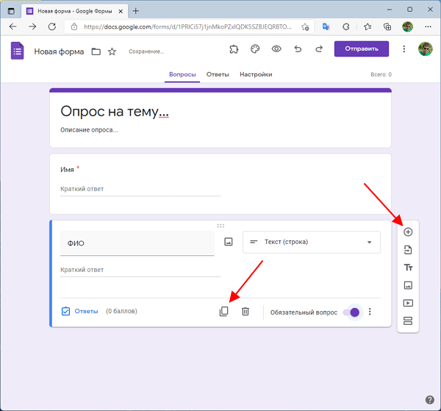The image size is (441, 411).
Task: Open a new browser tab
Action: [135, 11]
